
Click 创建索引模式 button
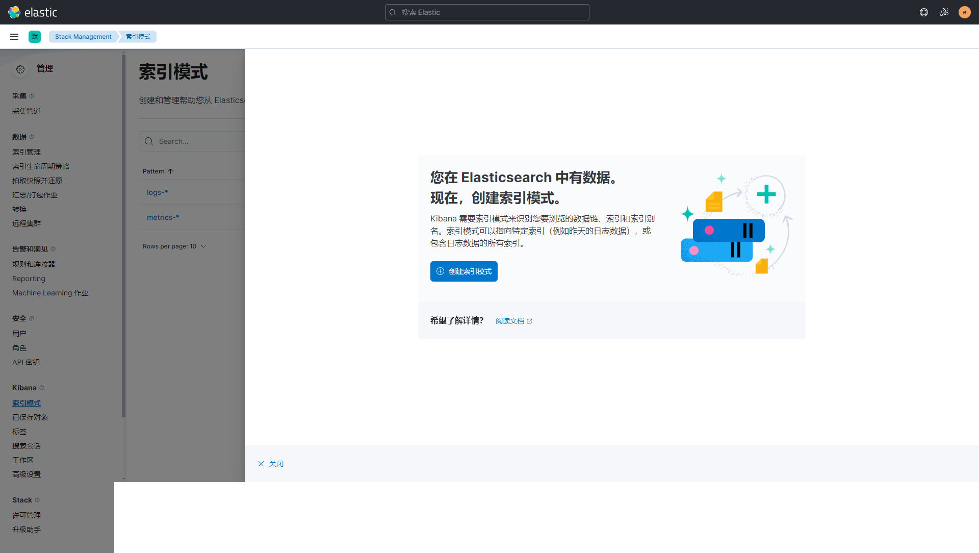(464, 271)
